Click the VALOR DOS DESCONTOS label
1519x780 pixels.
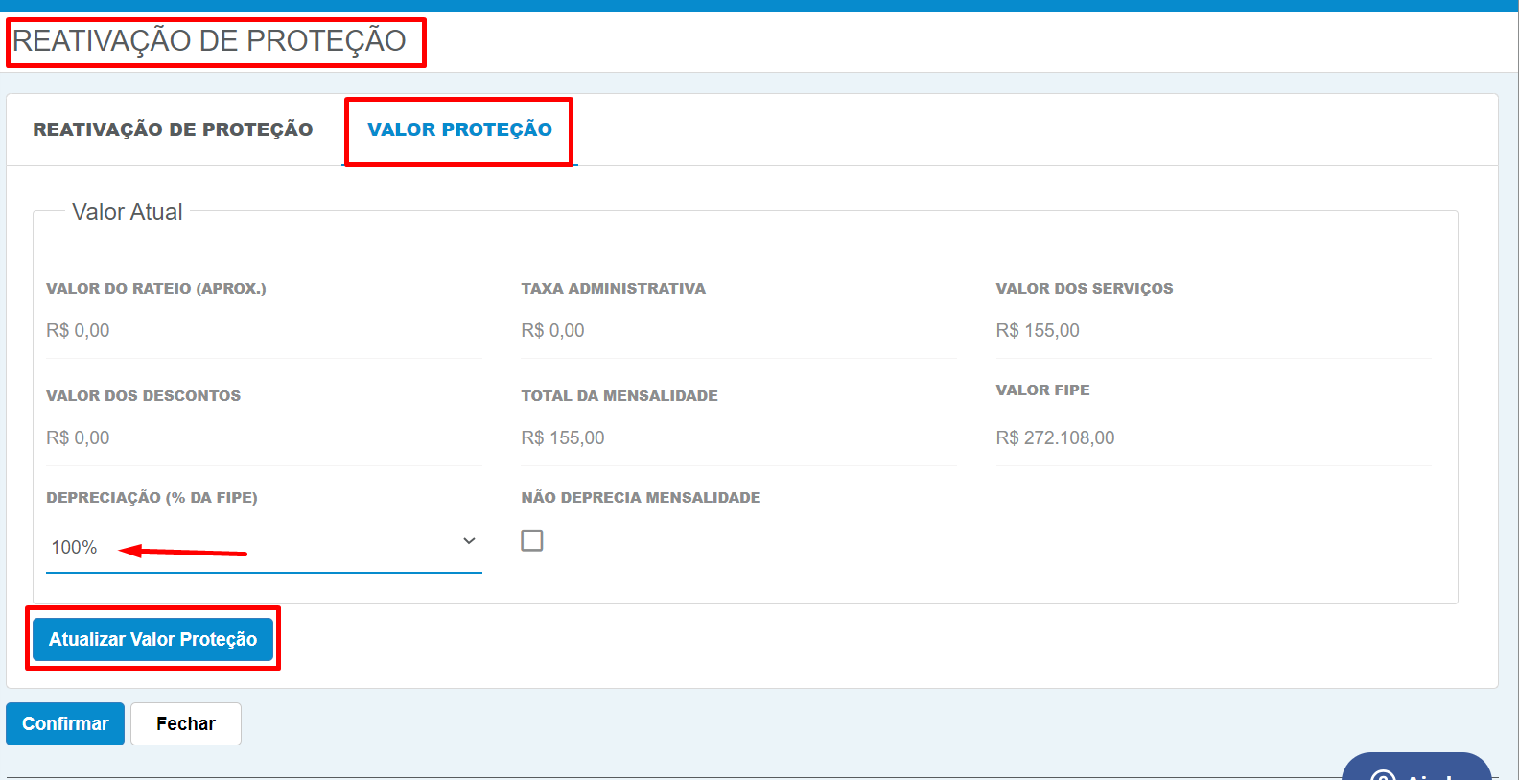pos(144,395)
